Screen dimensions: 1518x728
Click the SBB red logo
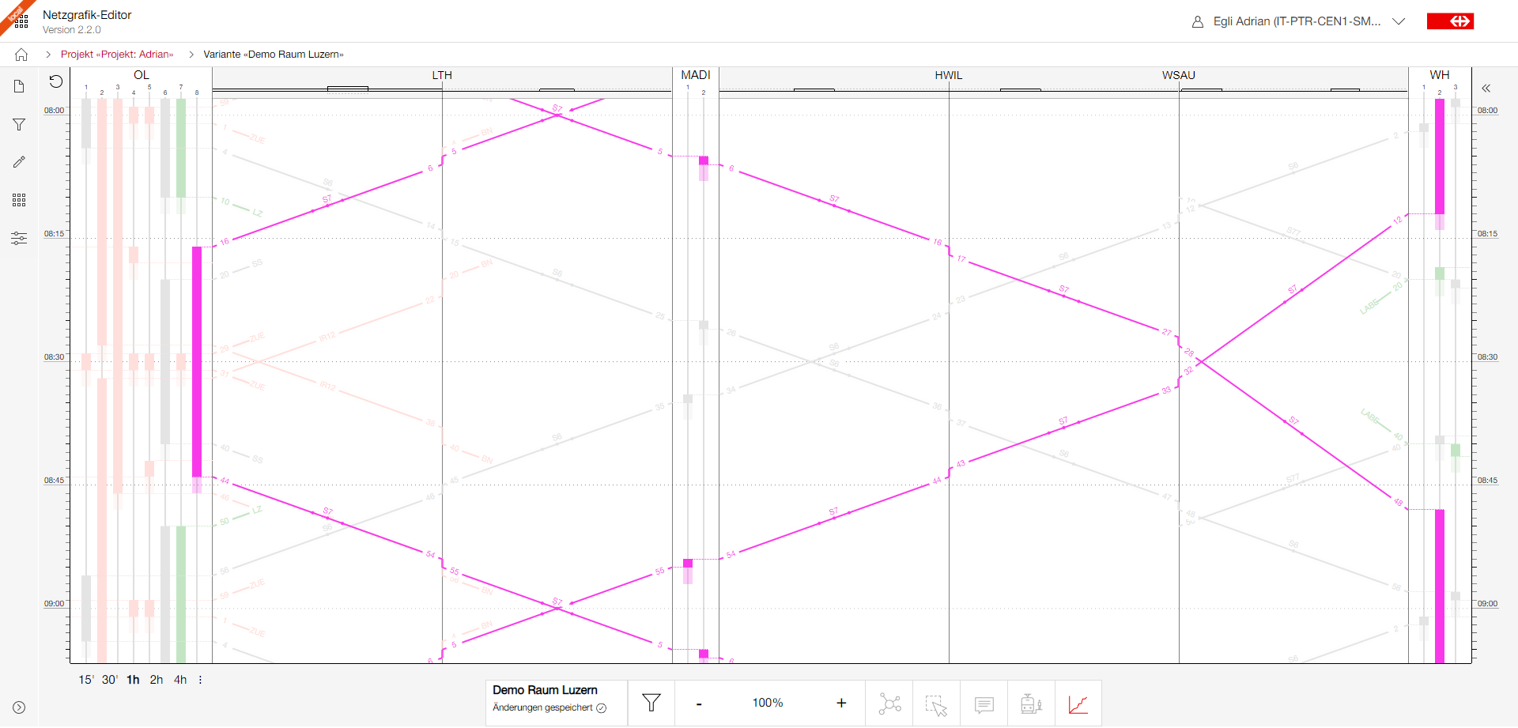coord(1450,21)
